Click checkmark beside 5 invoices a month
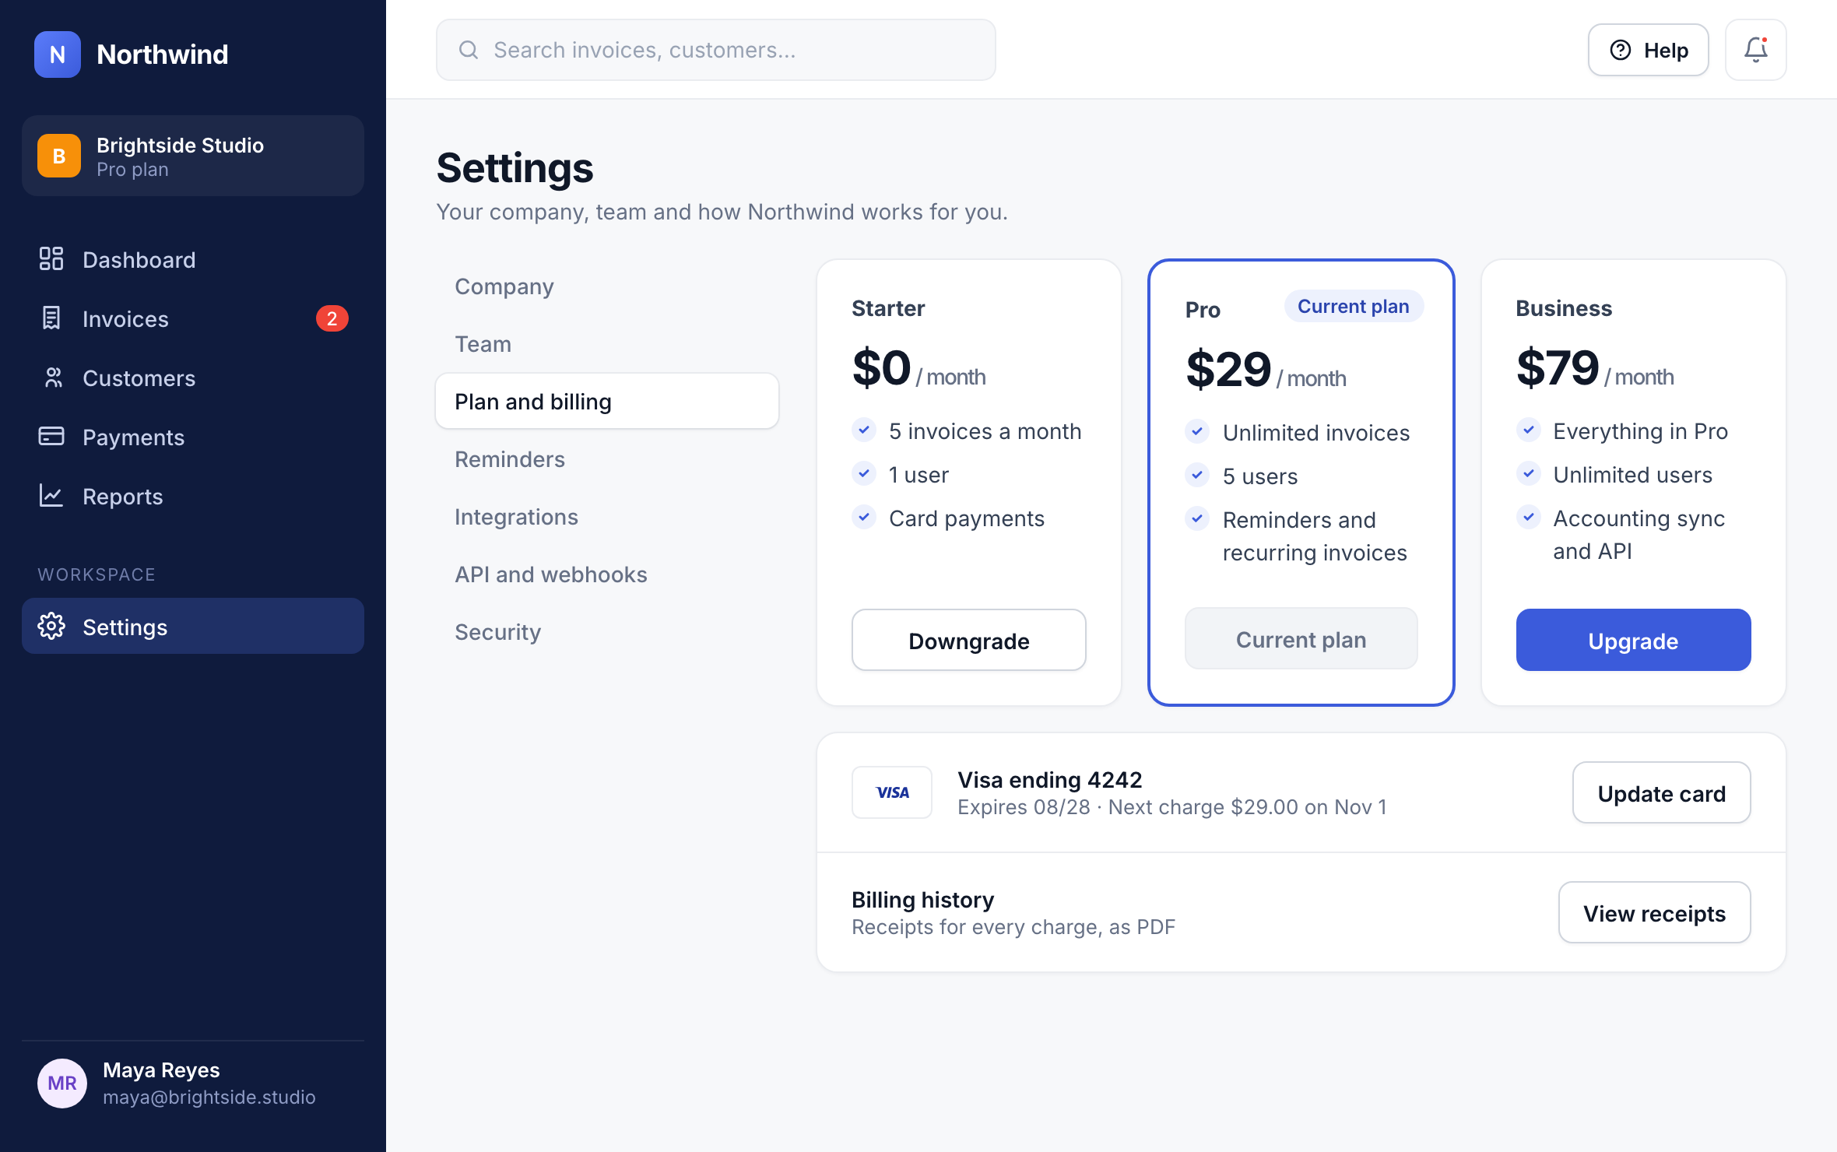 tap(863, 430)
